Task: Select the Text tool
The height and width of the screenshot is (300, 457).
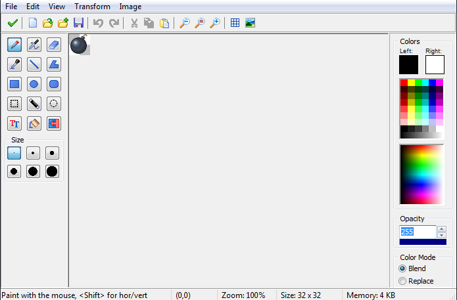Action: (x=14, y=123)
